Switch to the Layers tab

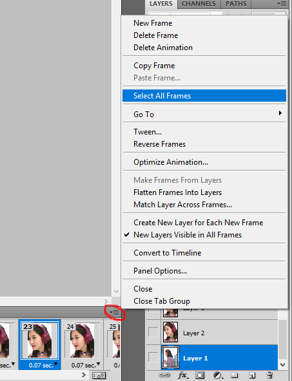click(161, 4)
